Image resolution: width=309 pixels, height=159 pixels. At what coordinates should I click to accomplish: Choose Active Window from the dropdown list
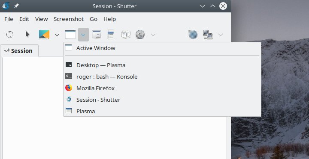coord(162,48)
